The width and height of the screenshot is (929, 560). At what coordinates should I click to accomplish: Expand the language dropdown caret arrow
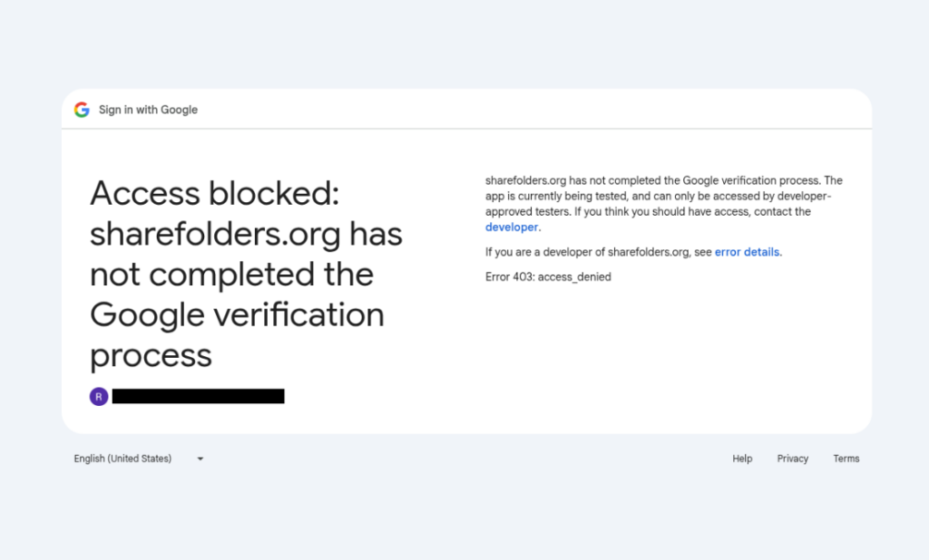click(200, 459)
